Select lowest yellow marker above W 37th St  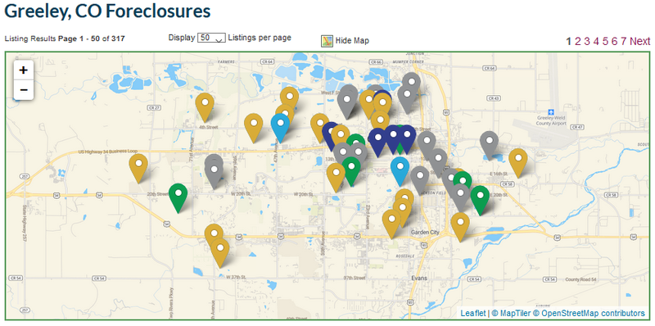(x=220, y=253)
